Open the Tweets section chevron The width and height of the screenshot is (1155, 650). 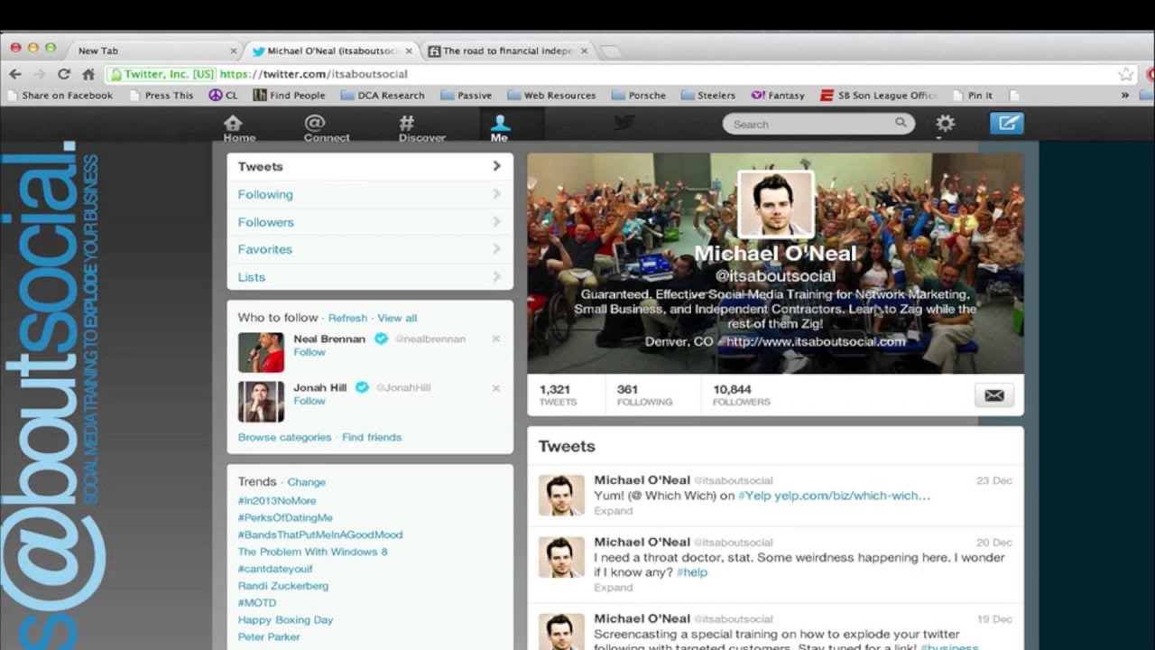pos(496,166)
